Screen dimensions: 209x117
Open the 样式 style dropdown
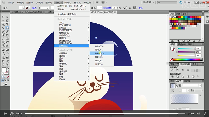tap(101, 8)
